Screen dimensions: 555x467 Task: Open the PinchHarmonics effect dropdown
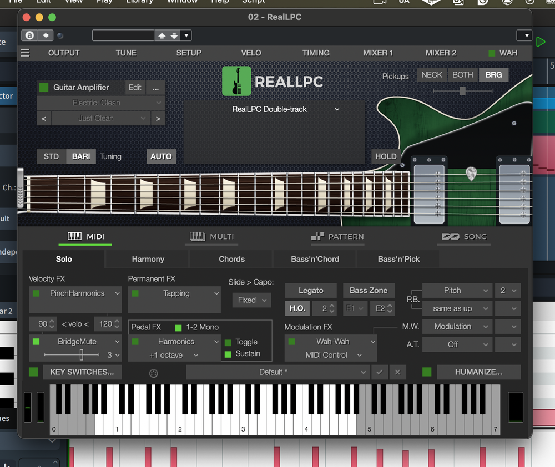point(75,293)
